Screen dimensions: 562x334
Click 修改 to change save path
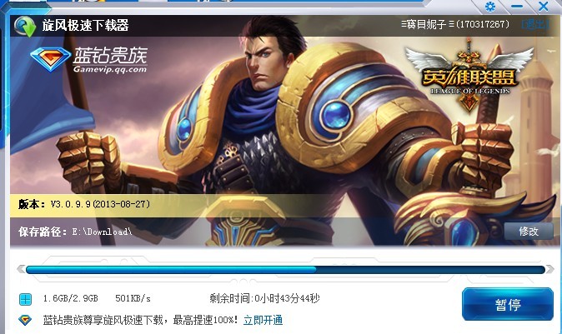coord(529,232)
